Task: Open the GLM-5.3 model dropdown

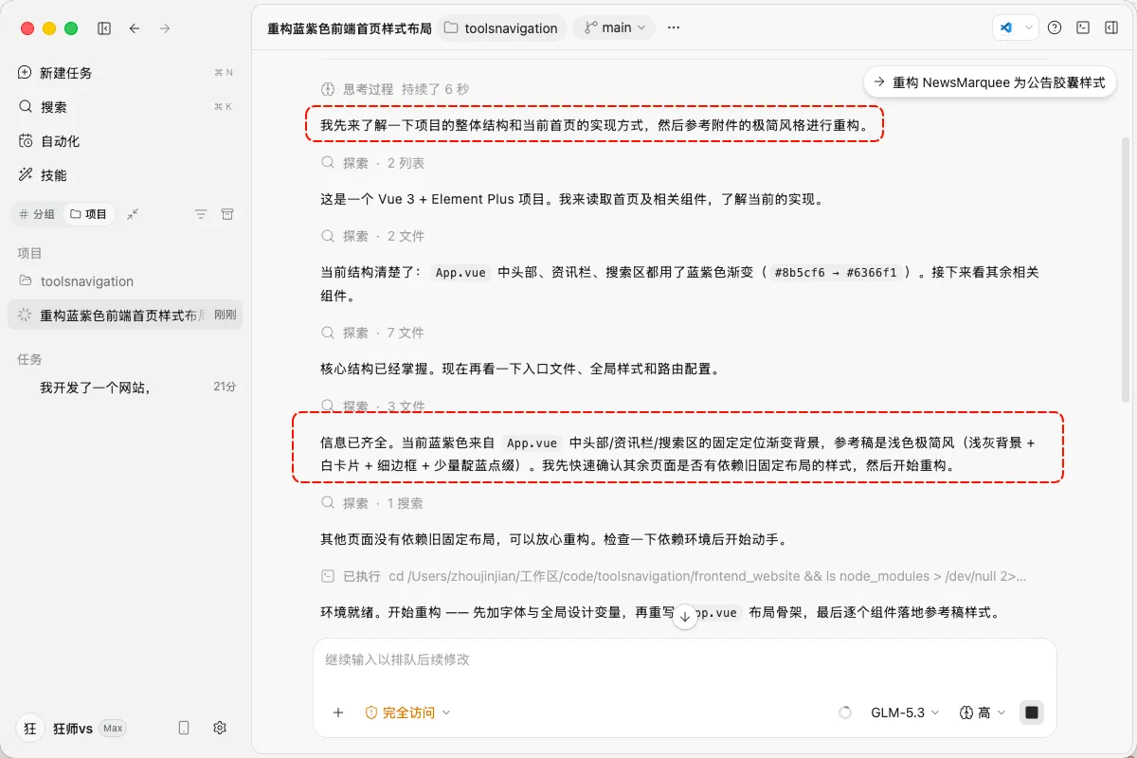Action: pos(905,713)
